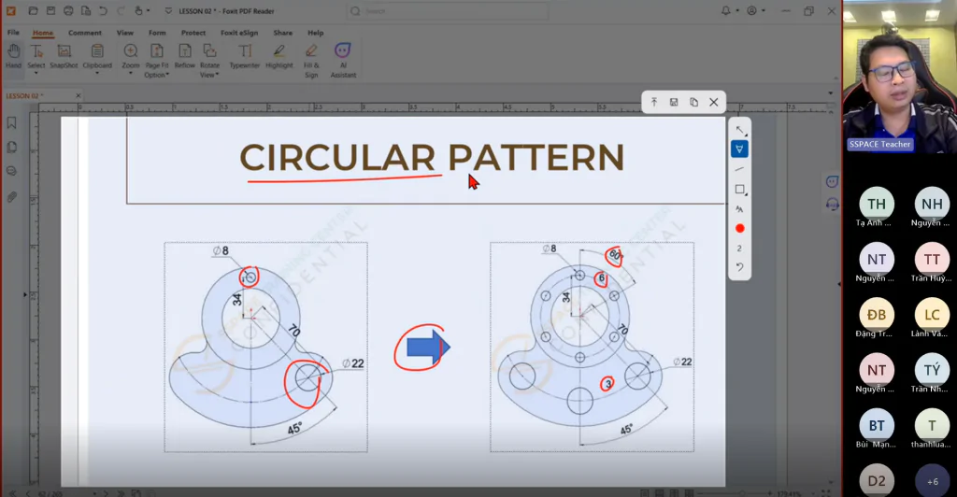This screenshot has height=497, width=957.
Task: Choose the line drawing tool in annotation bar
Action: coord(739,169)
